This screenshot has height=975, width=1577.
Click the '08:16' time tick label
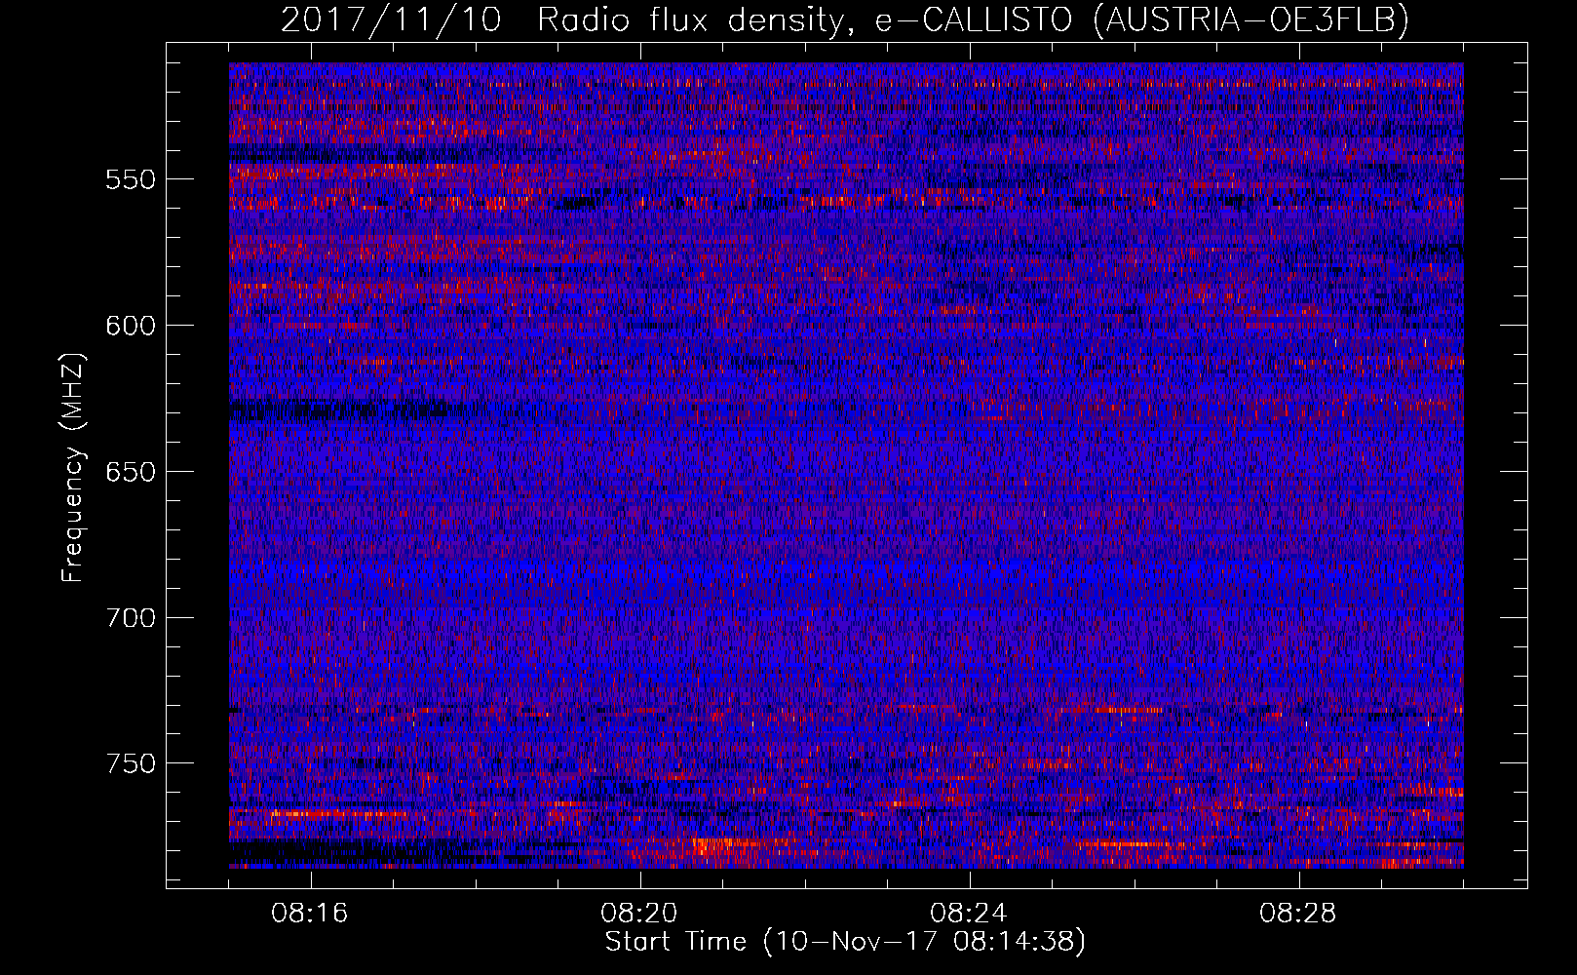coord(311,914)
